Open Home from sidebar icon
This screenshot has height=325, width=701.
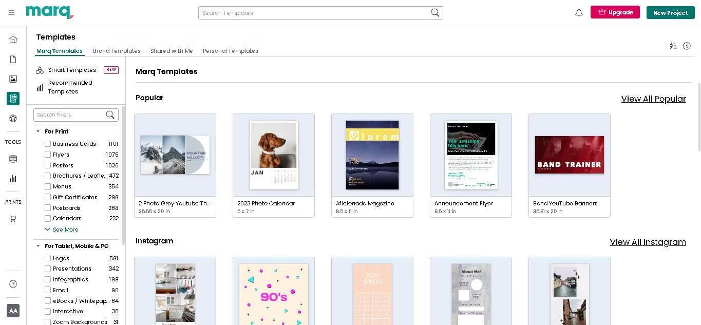pos(13,39)
